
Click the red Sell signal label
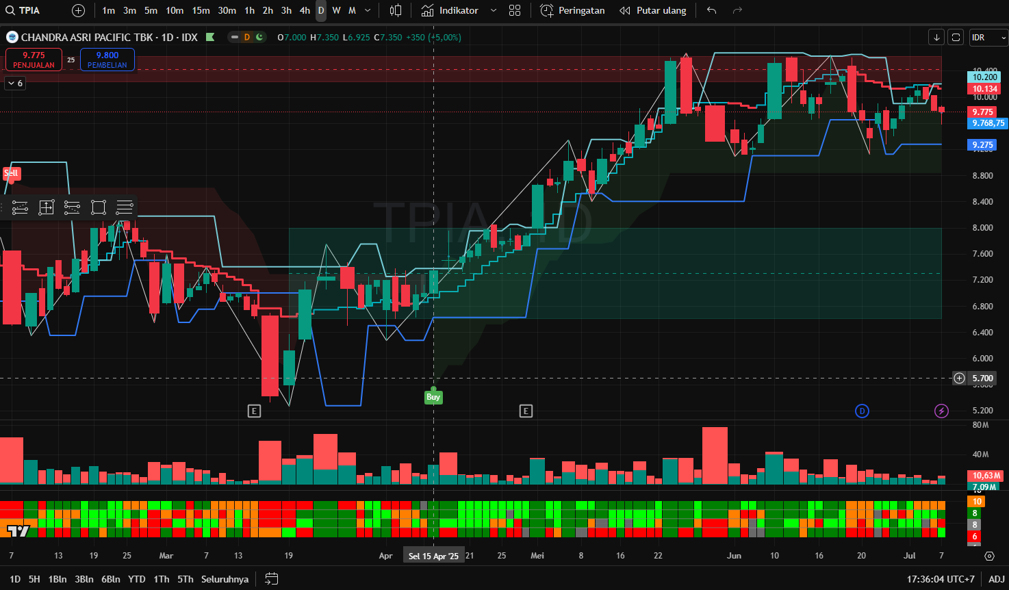11,173
